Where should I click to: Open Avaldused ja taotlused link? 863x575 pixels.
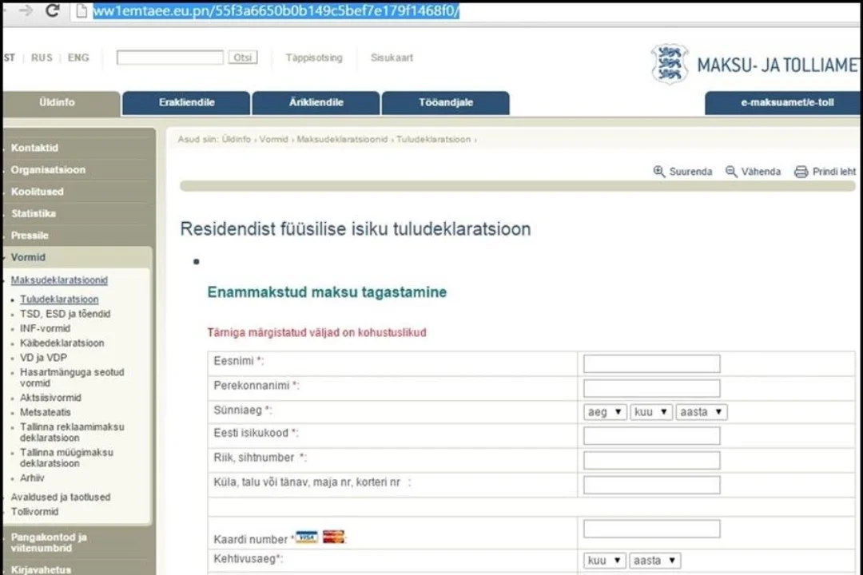(61, 497)
